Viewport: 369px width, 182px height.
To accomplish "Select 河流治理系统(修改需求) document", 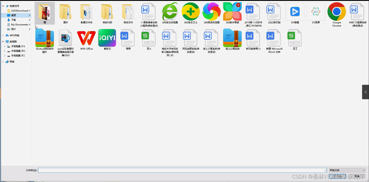I will tap(191, 41).
